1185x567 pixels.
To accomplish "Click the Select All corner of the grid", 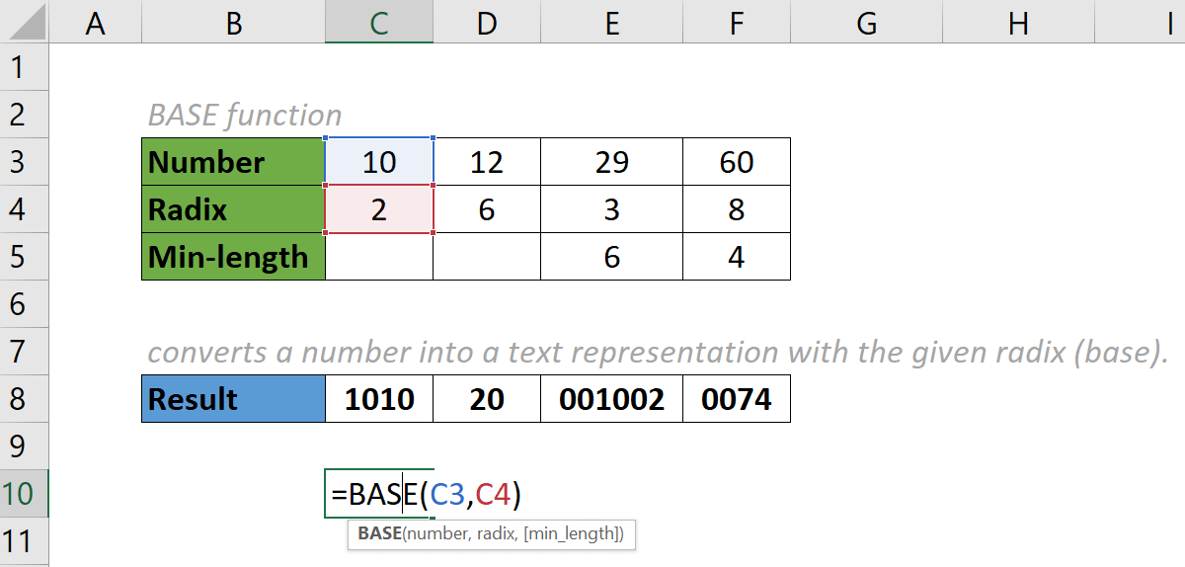I will click(23, 23).
